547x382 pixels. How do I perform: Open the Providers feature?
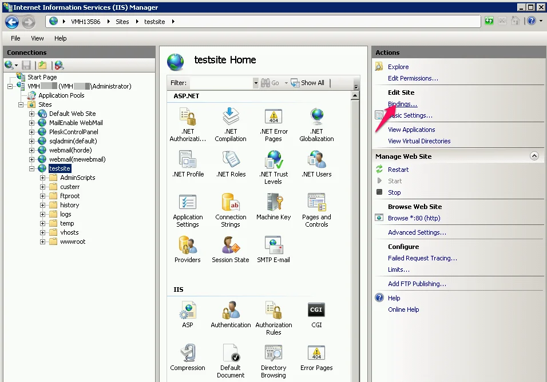(x=188, y=250)
